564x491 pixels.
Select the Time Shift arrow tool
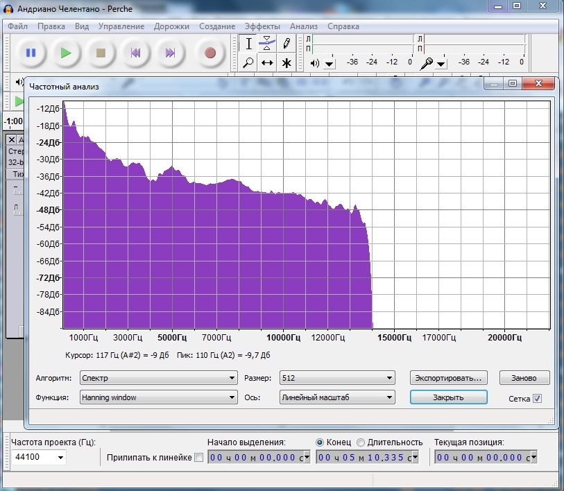tap(267, 62)
